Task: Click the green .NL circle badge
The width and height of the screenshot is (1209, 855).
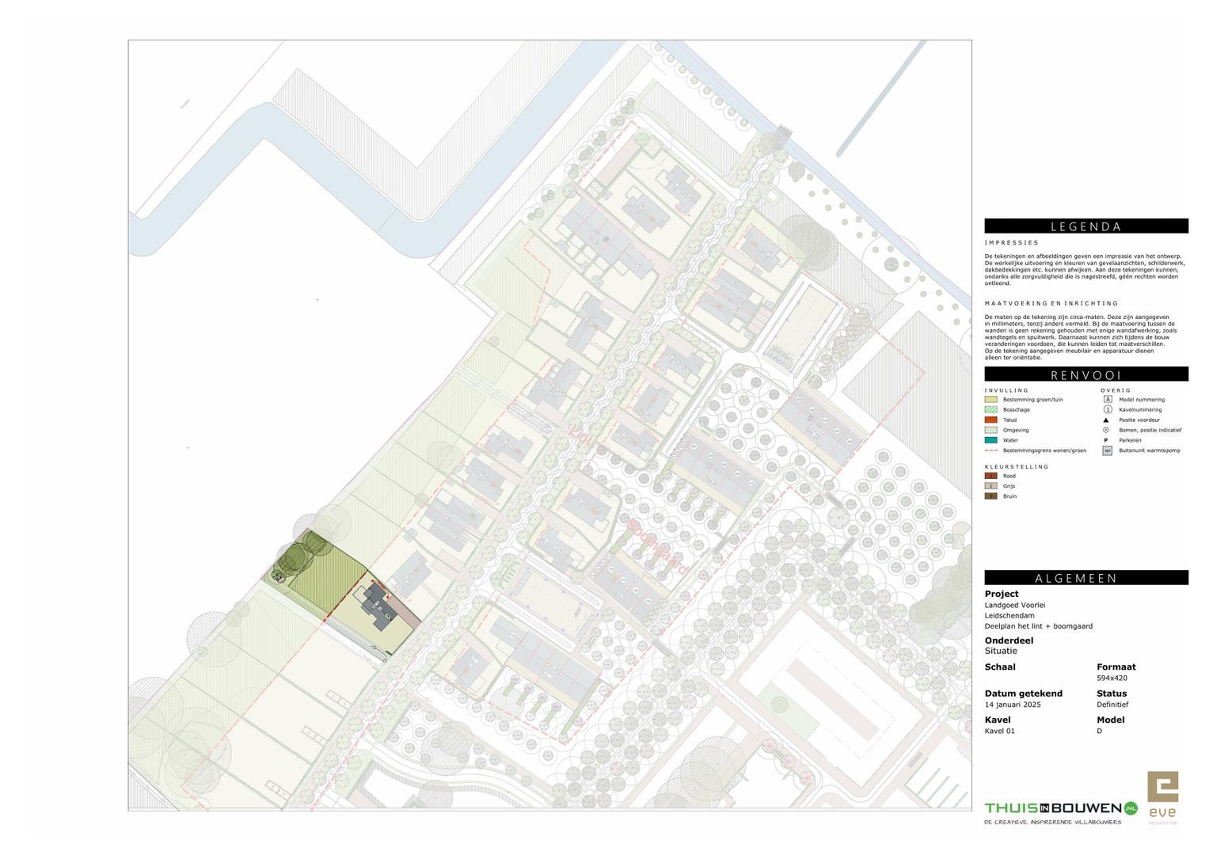Action: (x=1131, y=808)
